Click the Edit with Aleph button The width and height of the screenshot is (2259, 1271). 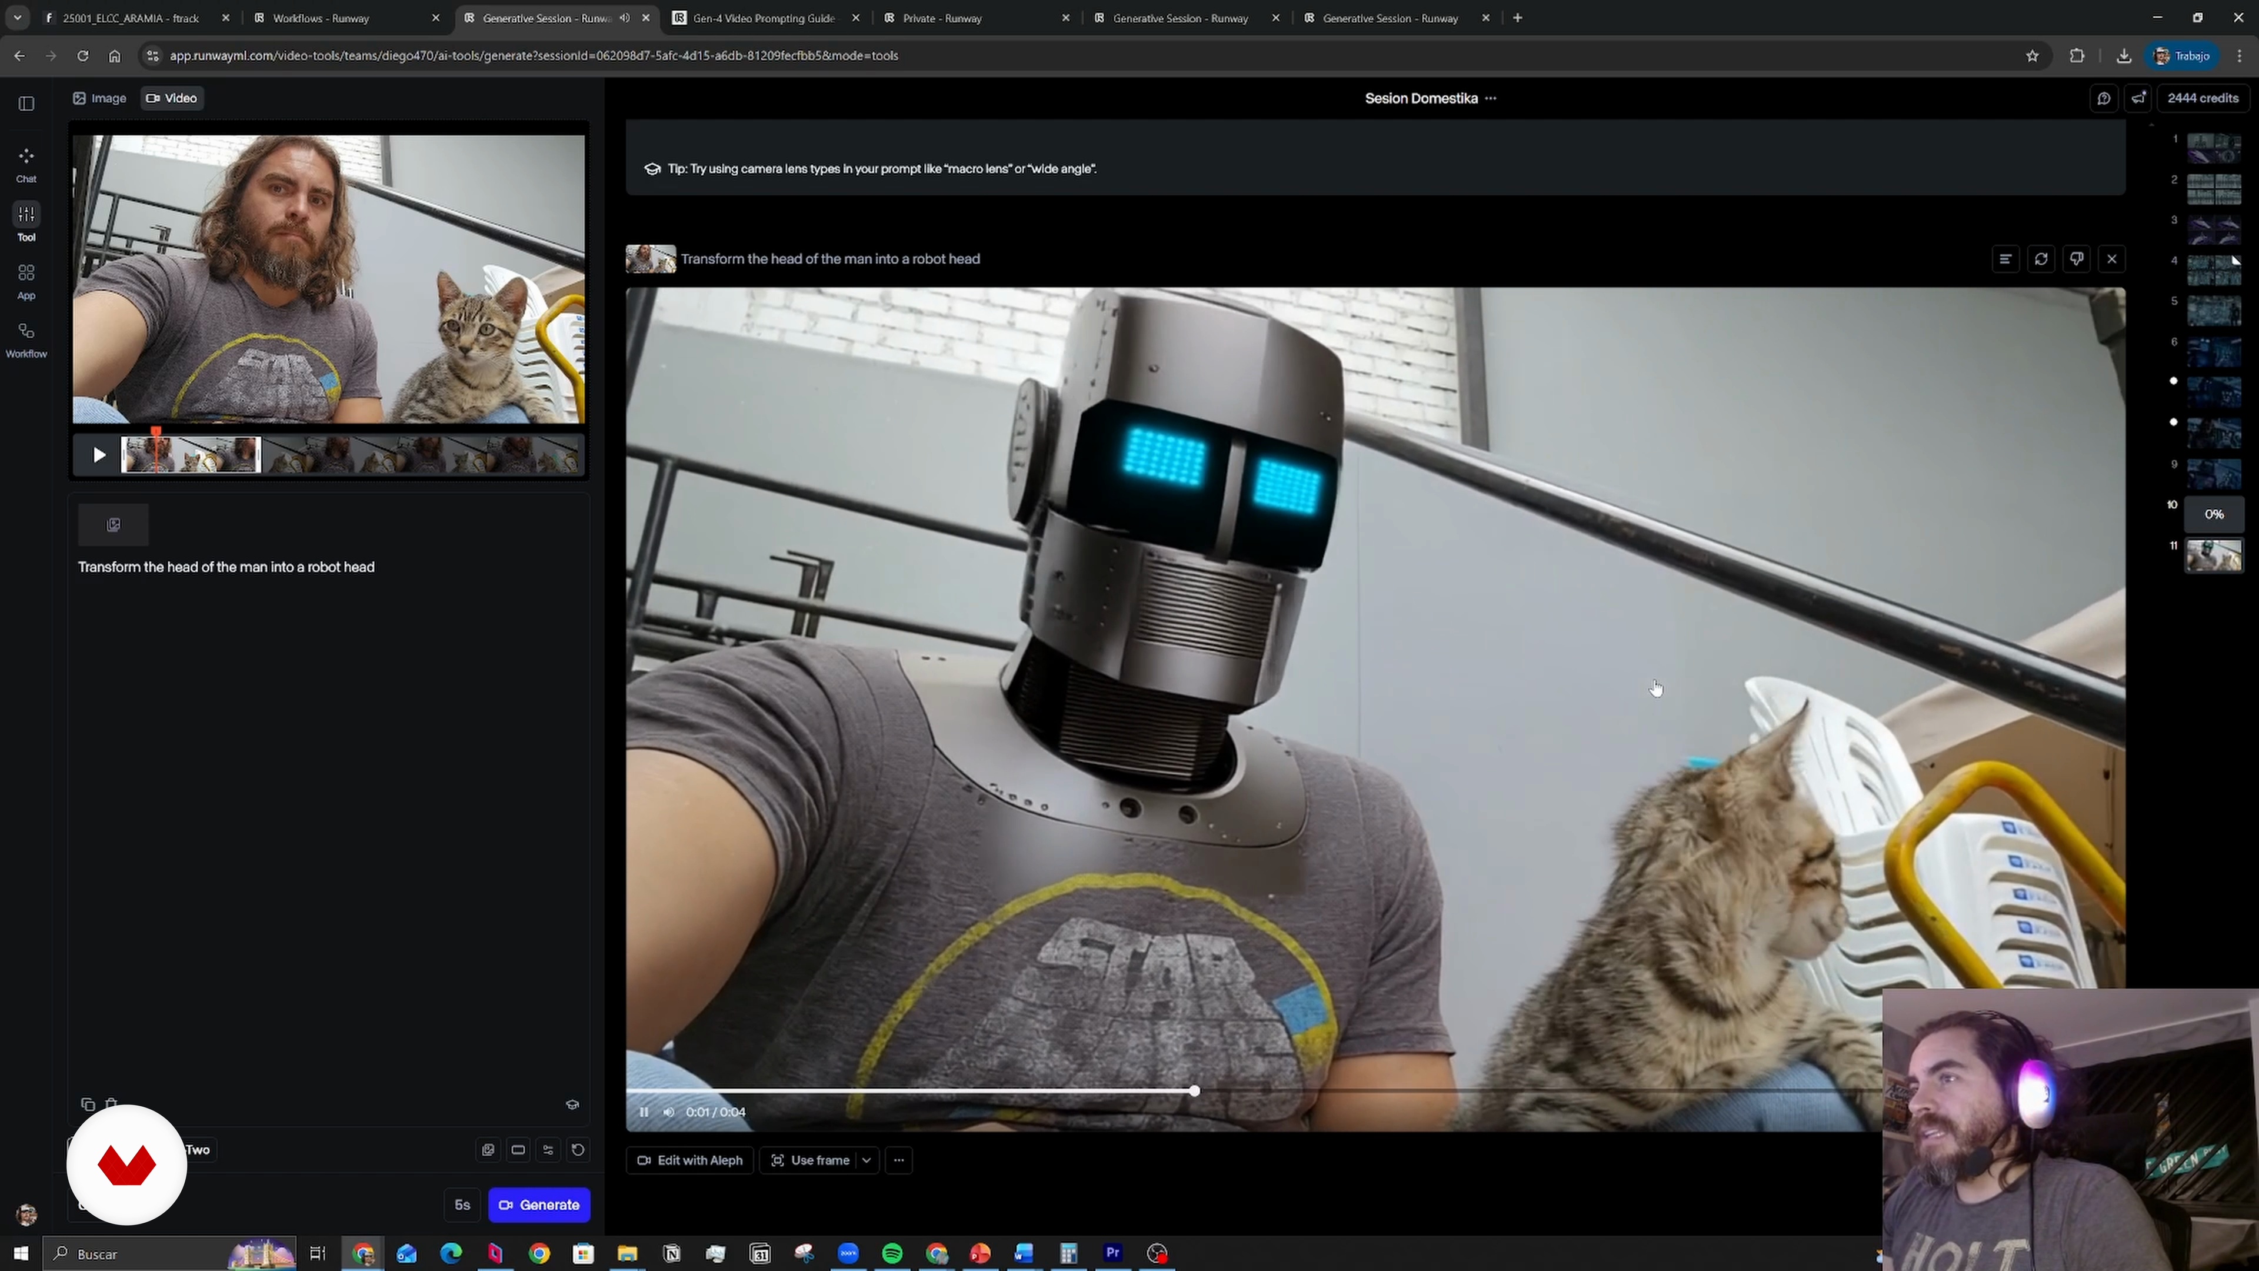pyautogui.click(x=690, y=1160)
